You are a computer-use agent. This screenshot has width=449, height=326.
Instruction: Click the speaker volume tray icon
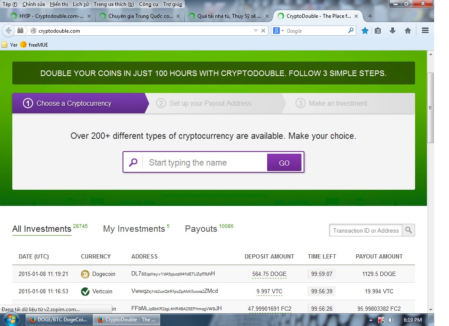391,320
